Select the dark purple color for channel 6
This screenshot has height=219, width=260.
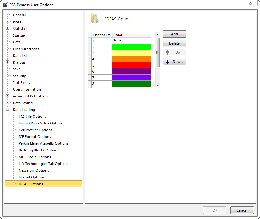132,71
